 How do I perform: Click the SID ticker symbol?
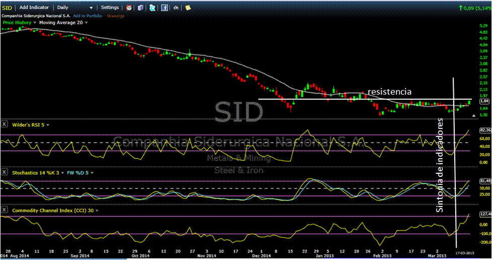pyautogui.click(x=7, y=8)
